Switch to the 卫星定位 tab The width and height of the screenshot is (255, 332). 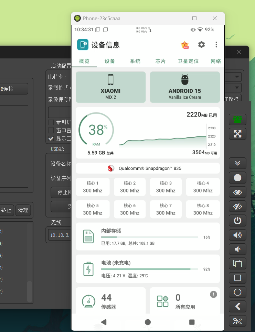pyautogui.click(x=188, y=61)
